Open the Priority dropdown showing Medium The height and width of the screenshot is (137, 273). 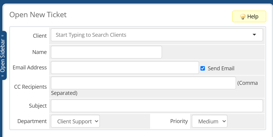pyautogui.click(x=209, y=121)
